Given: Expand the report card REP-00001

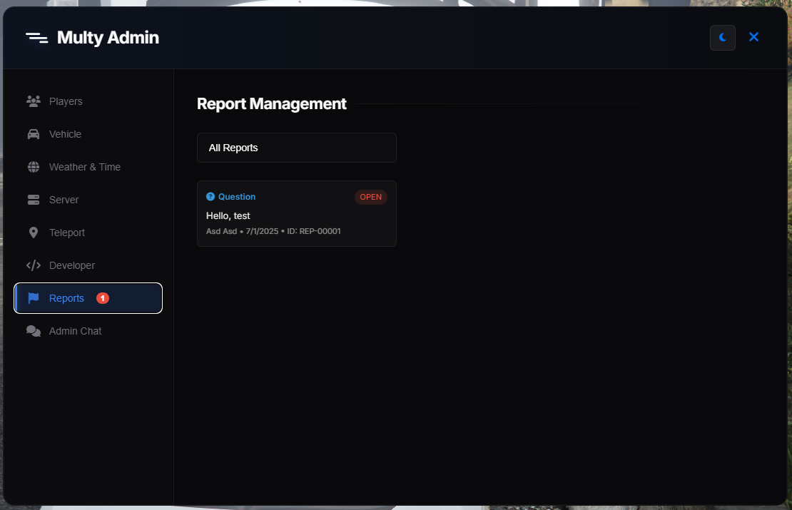Looking at the screenshot, I should tap(296, 213).
